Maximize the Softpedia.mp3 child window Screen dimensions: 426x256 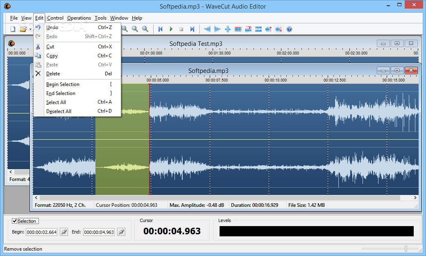click(397, 71)
